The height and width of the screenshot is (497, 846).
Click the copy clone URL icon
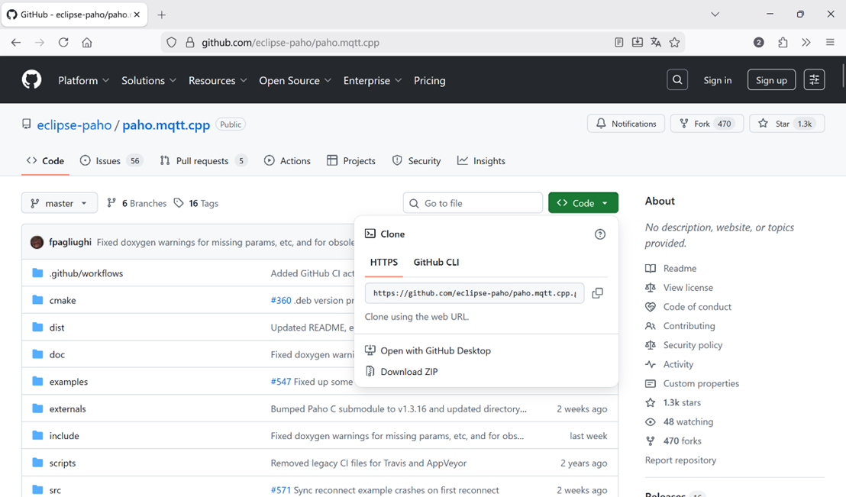(x=597, y=293)
